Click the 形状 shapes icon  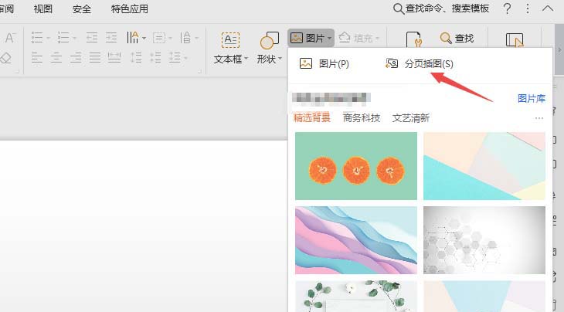[x=270, y=40]
